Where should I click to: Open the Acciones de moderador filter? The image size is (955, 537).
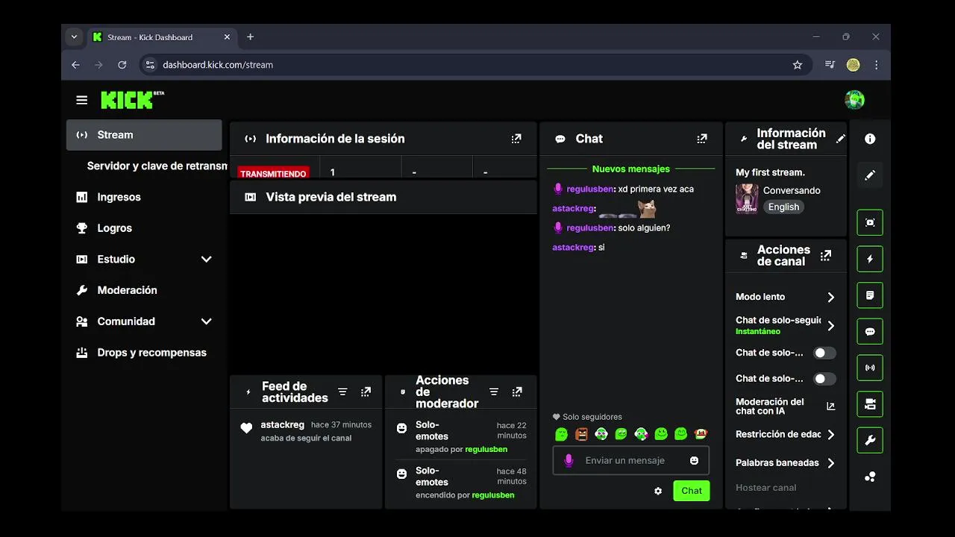[493, 392]
